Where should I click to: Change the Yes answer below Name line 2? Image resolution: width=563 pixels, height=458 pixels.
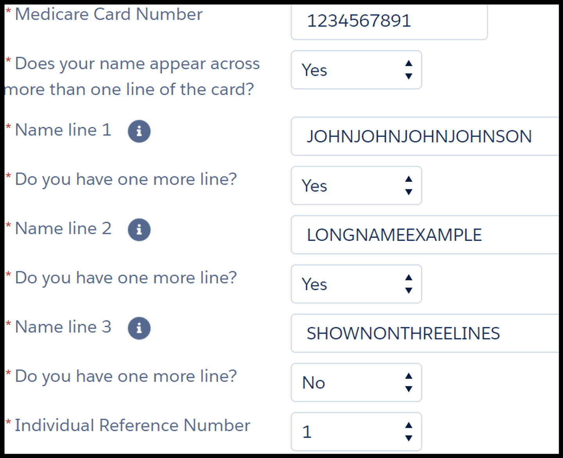(356, 284)
